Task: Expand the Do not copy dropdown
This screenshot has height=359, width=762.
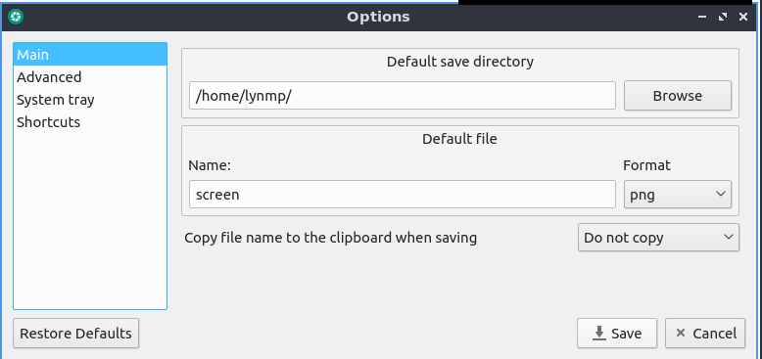Action: coord(658,238)
